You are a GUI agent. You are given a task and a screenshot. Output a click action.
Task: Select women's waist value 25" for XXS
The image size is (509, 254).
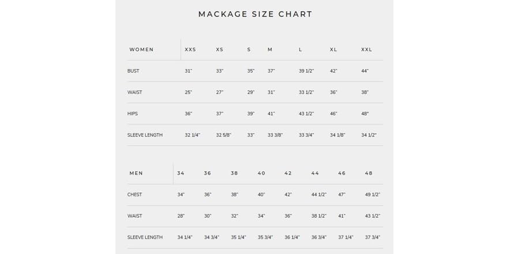coord(188,92)
